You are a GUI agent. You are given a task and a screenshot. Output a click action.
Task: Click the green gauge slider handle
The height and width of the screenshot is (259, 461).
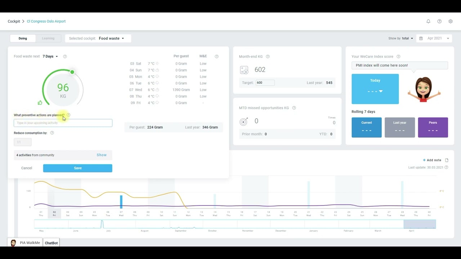pyautogui.click(x=72, y=72)
